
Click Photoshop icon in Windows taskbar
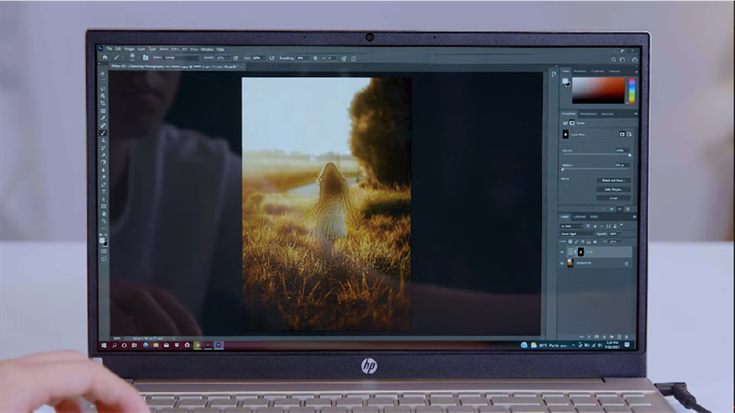click(x=219, y=345)
